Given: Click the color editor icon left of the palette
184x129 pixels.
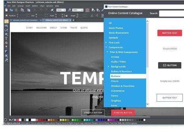Looking at the screenshot, I should pyautogui.click(x=10, y=120).
